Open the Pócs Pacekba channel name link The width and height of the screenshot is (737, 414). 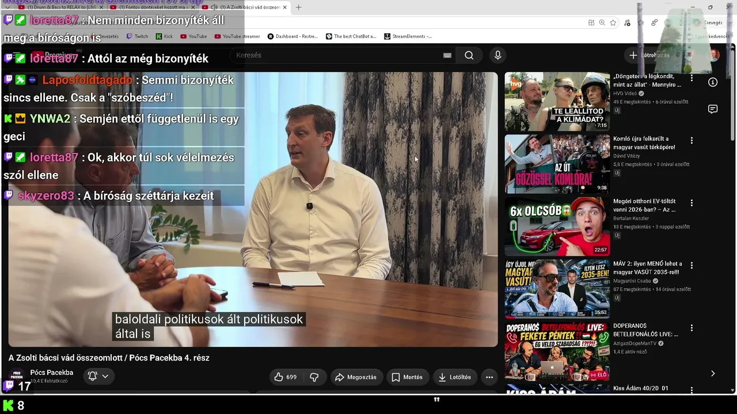coord(52,373)
